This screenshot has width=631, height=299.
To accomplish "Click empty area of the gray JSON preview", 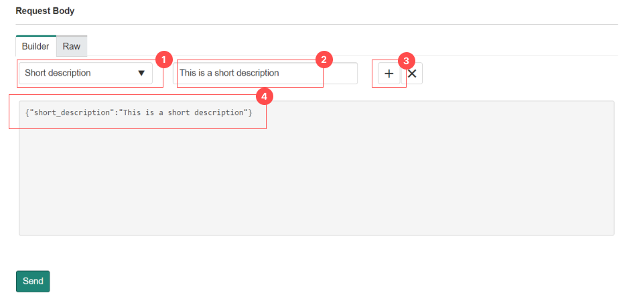I will click(315, 181).
